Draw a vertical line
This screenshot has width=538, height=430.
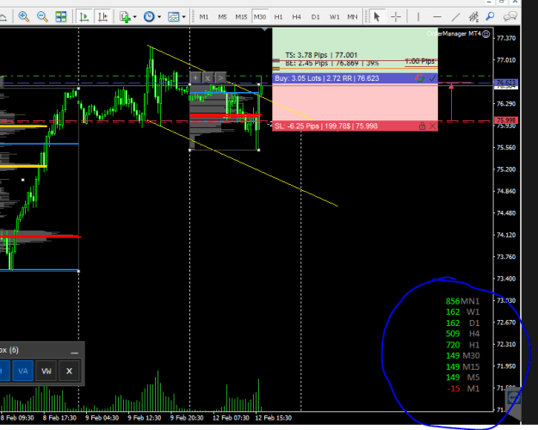pyautogui.click(x=418, y=16)
